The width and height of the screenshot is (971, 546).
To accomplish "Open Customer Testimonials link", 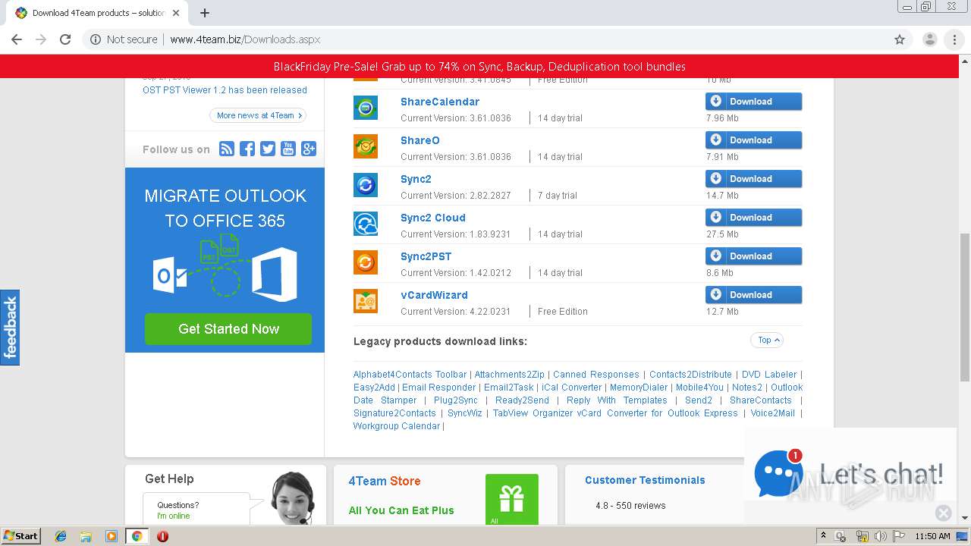I will tap(645, 480).
